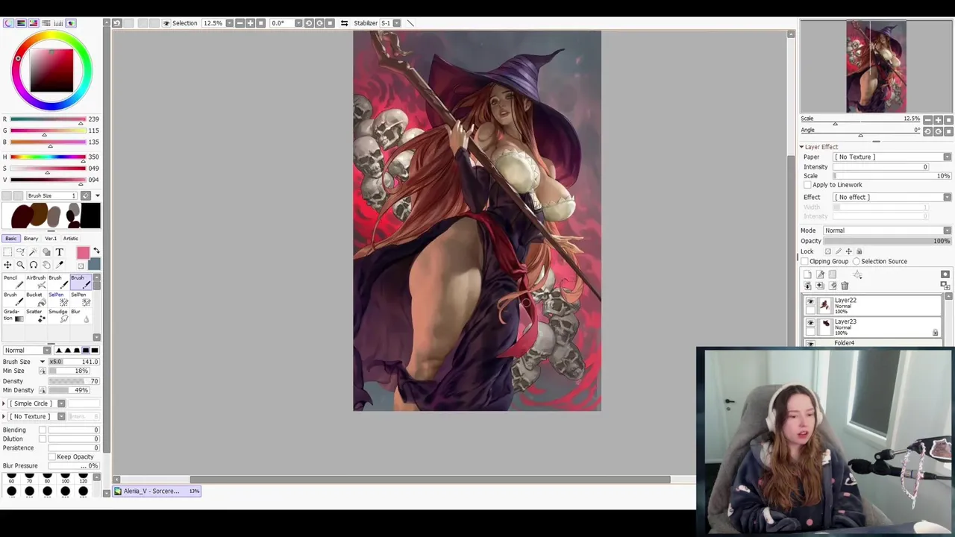Swap foreground and background colors
Screen dimensions: 955x537
tap(96, 251)
